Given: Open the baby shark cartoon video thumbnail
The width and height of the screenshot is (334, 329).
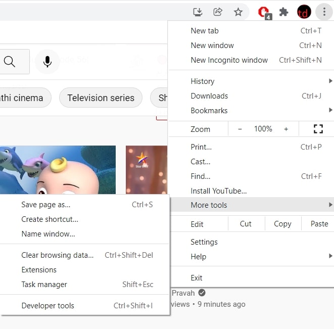Looking at the screenshot, I should 58,170.
